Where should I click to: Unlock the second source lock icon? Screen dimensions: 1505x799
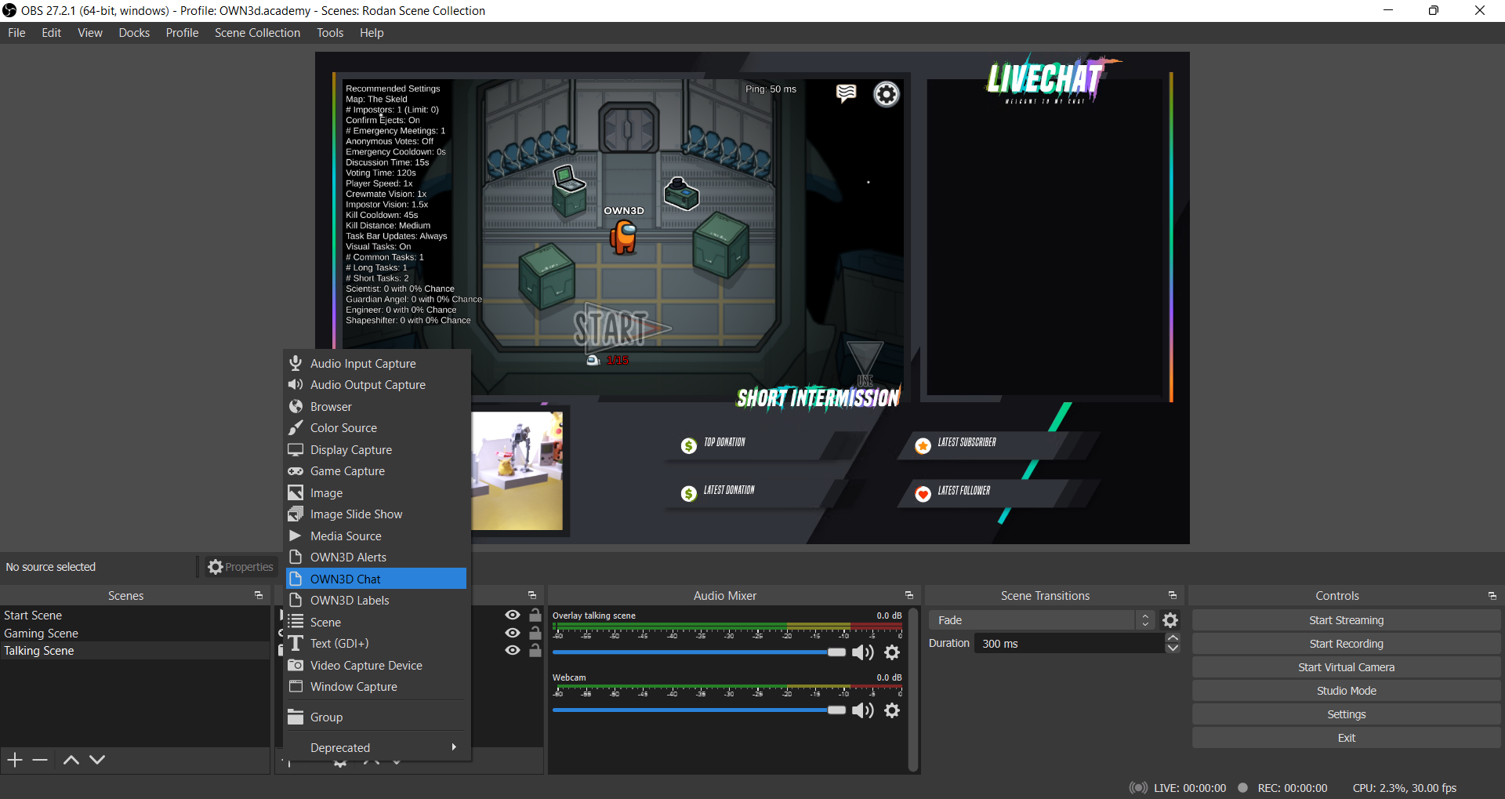[535, 633]
